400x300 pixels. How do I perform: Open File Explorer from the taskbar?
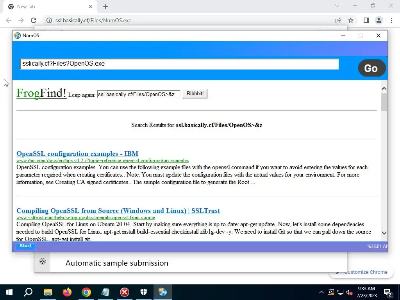(x=48, y=292)
